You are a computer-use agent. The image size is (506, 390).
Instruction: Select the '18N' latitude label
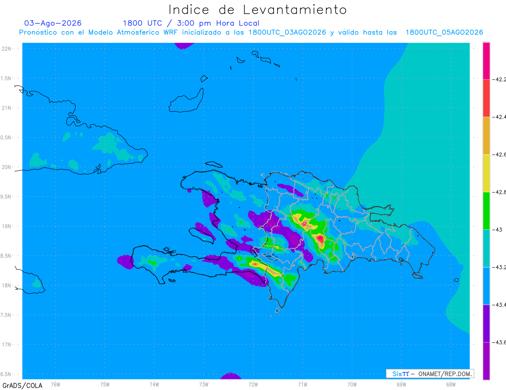pyautogui.click(x=7, y=285)
